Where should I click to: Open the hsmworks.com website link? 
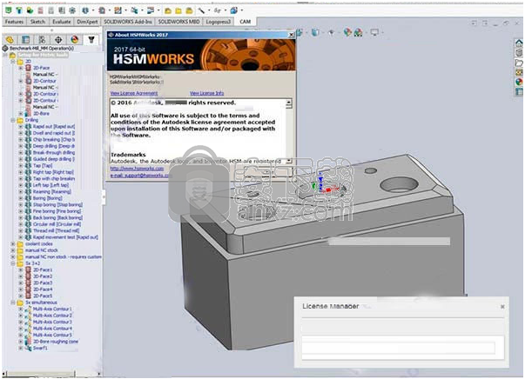pyautogui.click(x=137, y=169)
